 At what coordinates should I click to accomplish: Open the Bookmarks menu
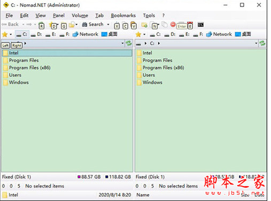123,15
